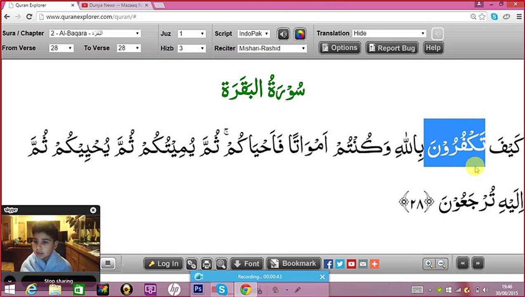Go to the next verse

(478, 263)
